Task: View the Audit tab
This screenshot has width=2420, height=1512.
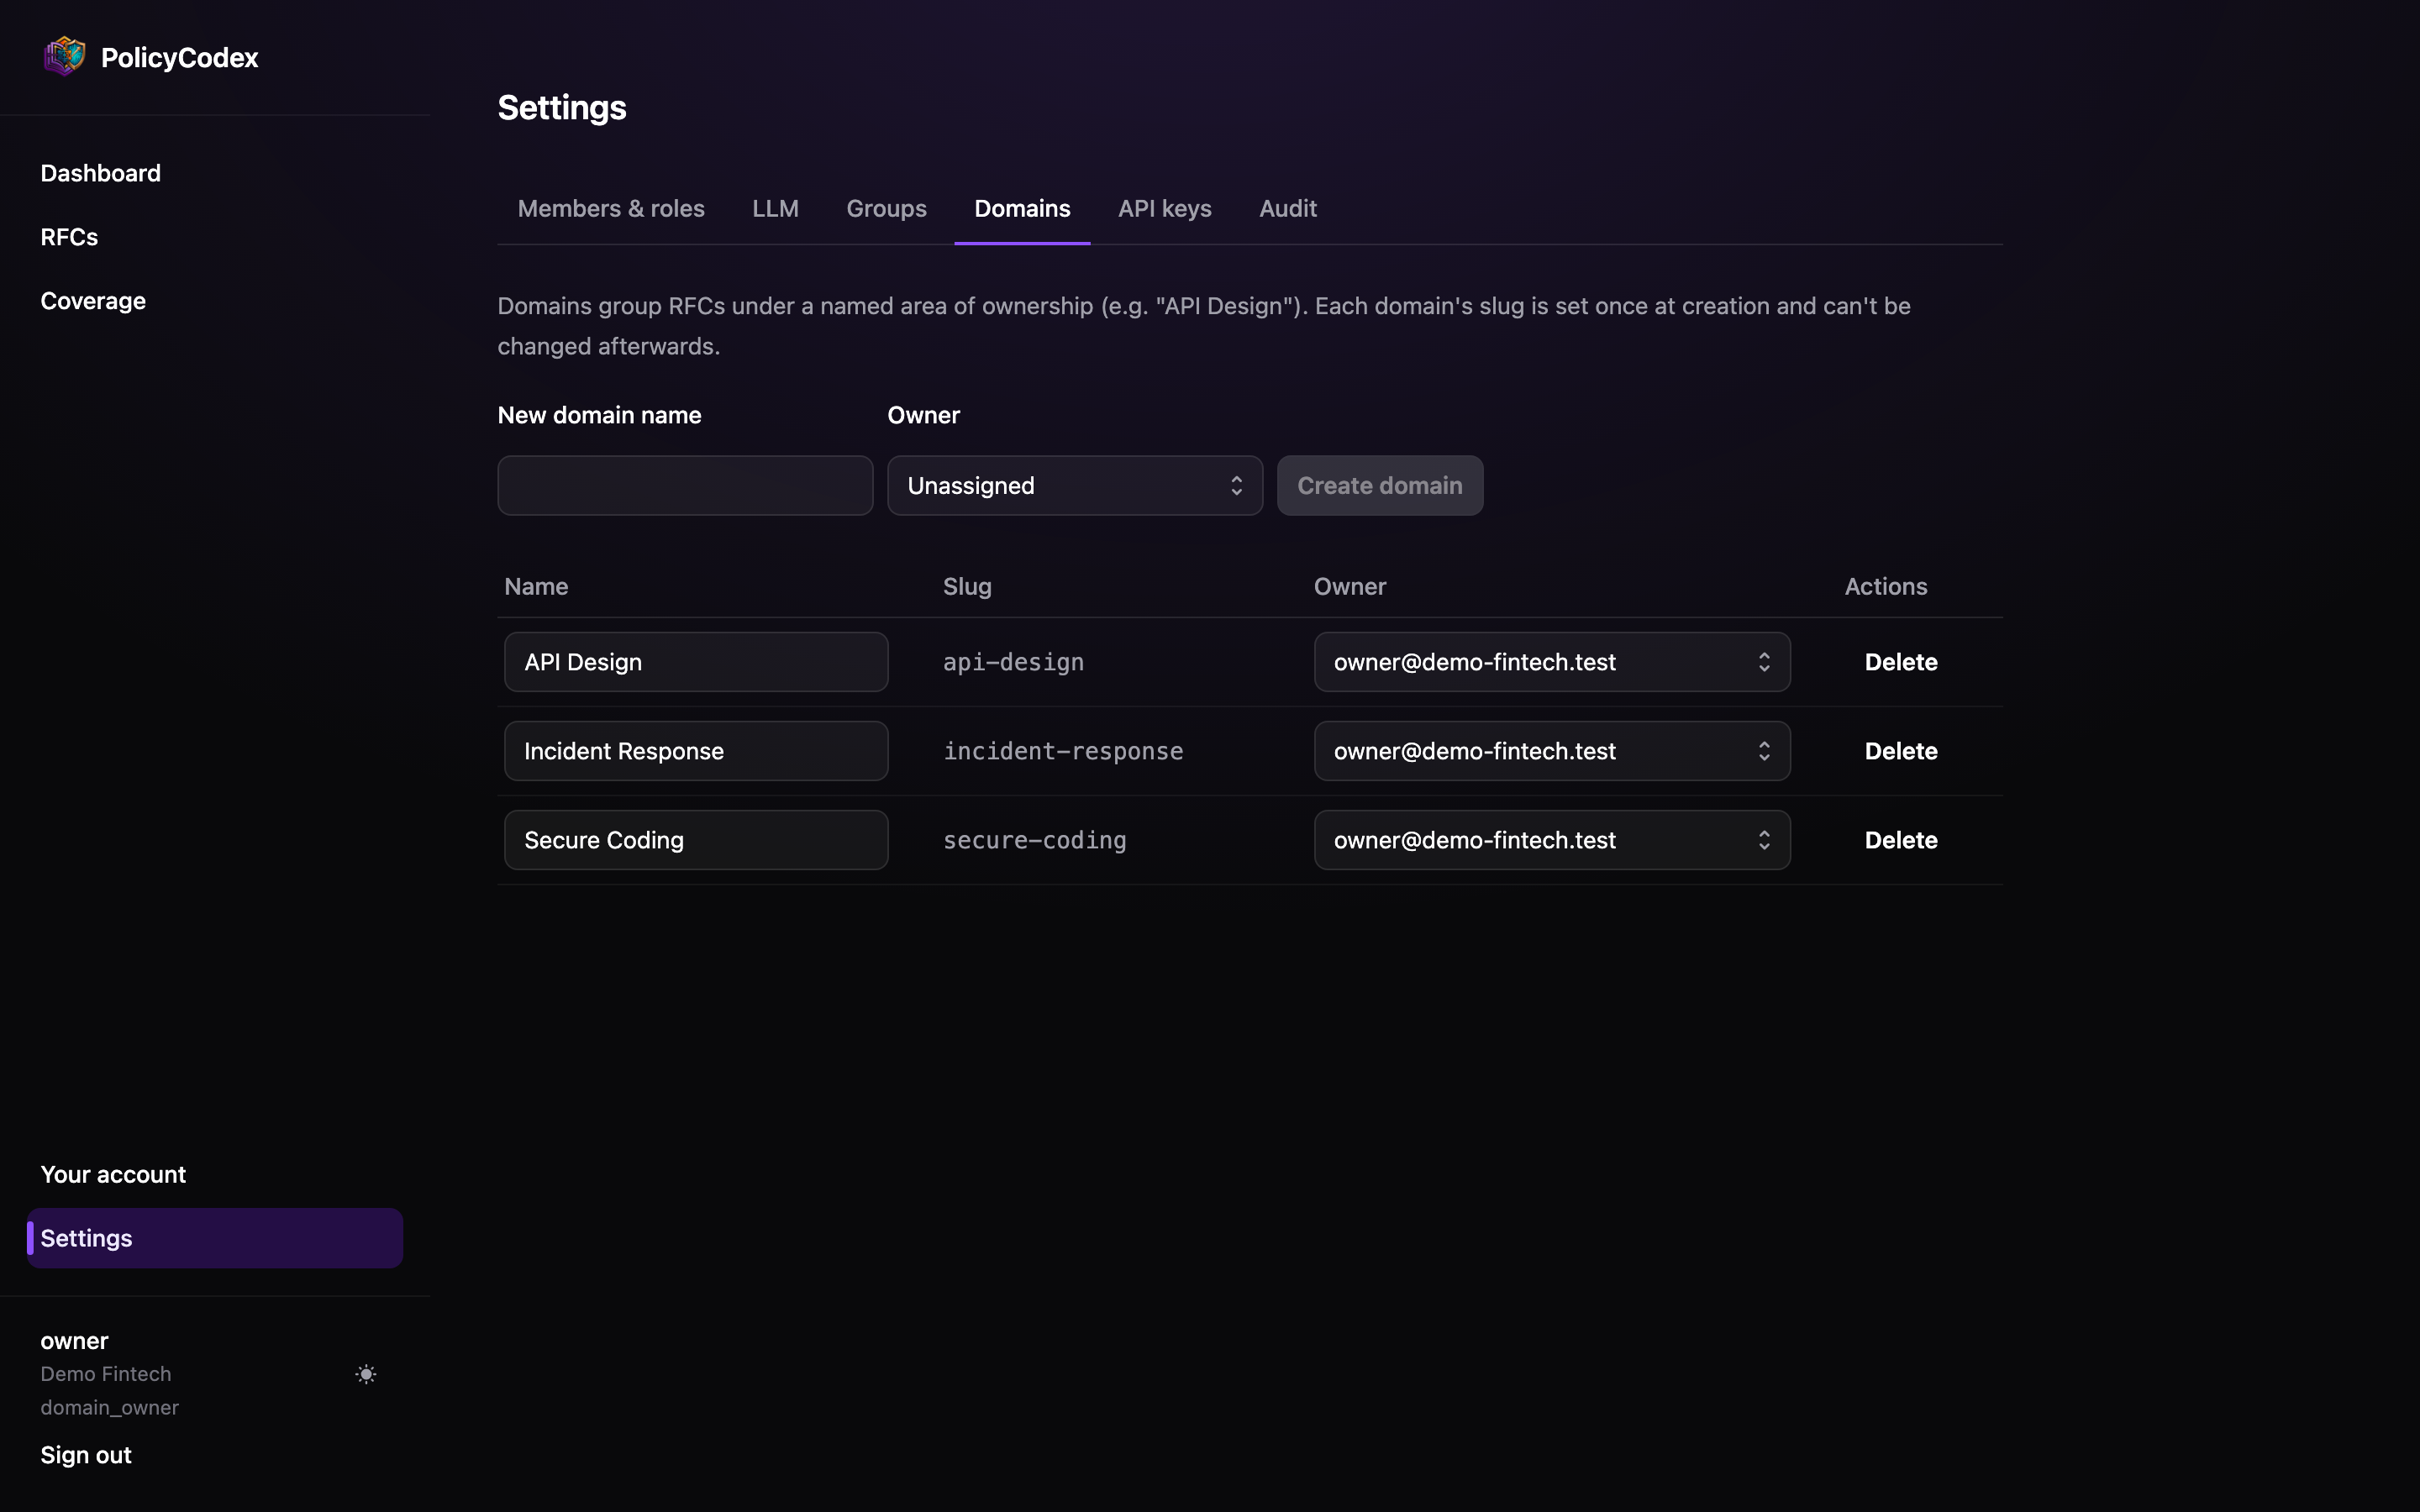Action: pos(1287,209)
